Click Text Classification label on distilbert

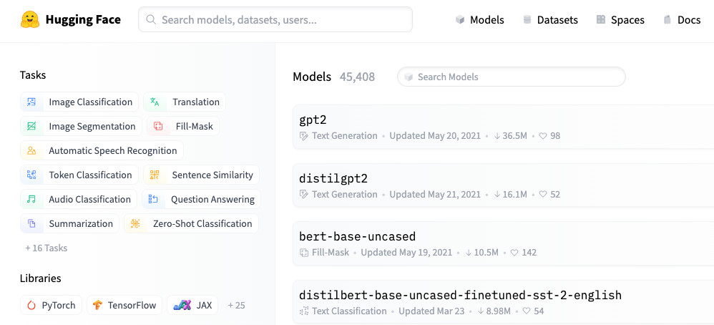click(349, 311)
